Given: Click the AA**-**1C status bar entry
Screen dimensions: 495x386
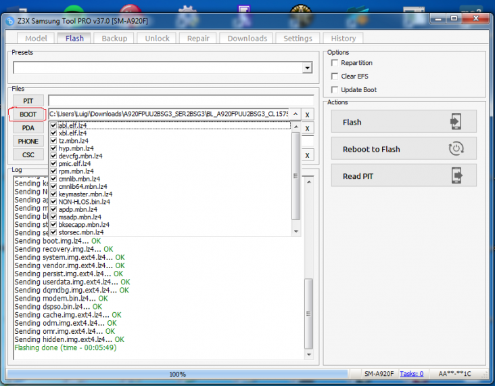Looking at the screenshot, I should pyautogui.click(x=454, y=374).
